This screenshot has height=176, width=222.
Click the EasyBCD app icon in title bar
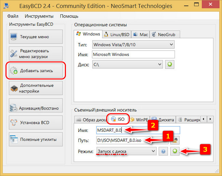coord(6,6)
